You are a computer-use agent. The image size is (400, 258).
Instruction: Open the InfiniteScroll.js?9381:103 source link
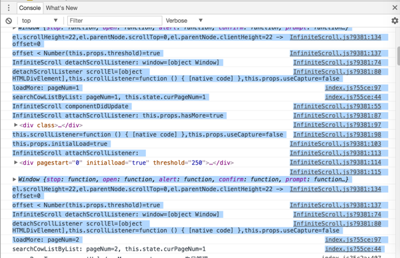pos(335,144)
